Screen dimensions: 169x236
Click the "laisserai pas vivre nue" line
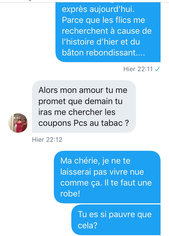(102, 172)
